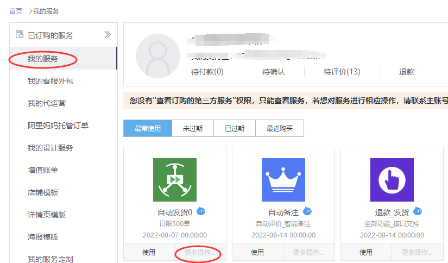Switch to the 已过期 tab
The image size is (448, 263).
[235, 129]
